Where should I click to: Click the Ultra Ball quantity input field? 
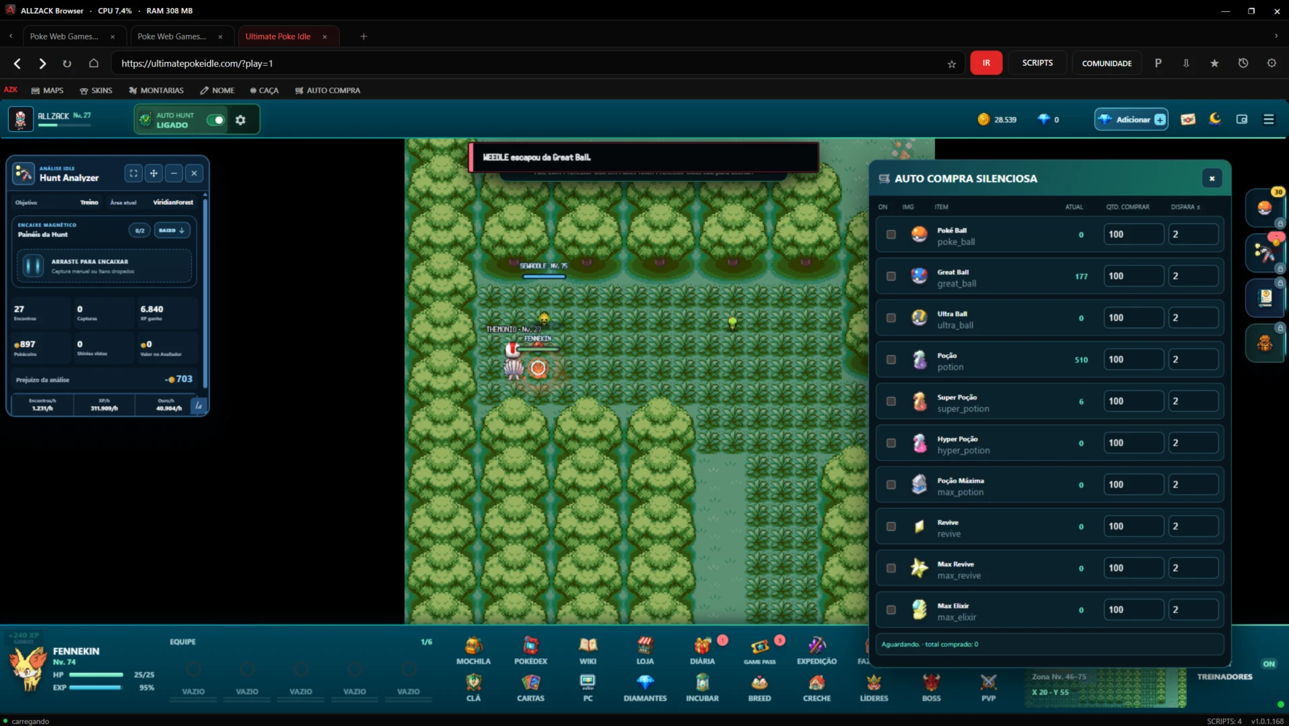coord(1134,318)
